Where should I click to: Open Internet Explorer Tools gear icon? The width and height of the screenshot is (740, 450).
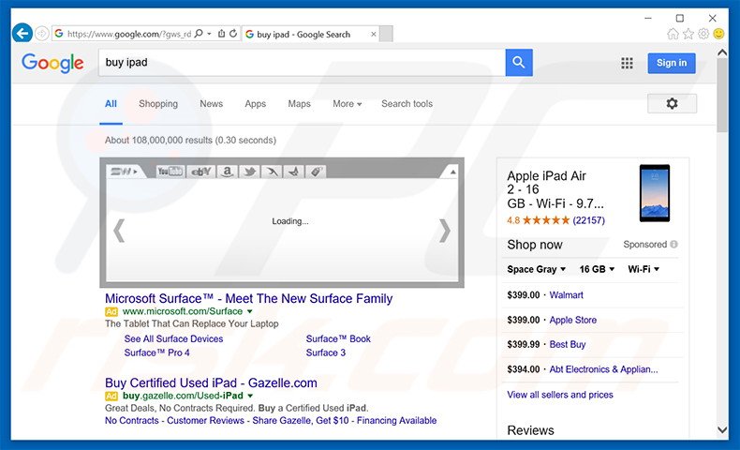[x=703, y=34]
